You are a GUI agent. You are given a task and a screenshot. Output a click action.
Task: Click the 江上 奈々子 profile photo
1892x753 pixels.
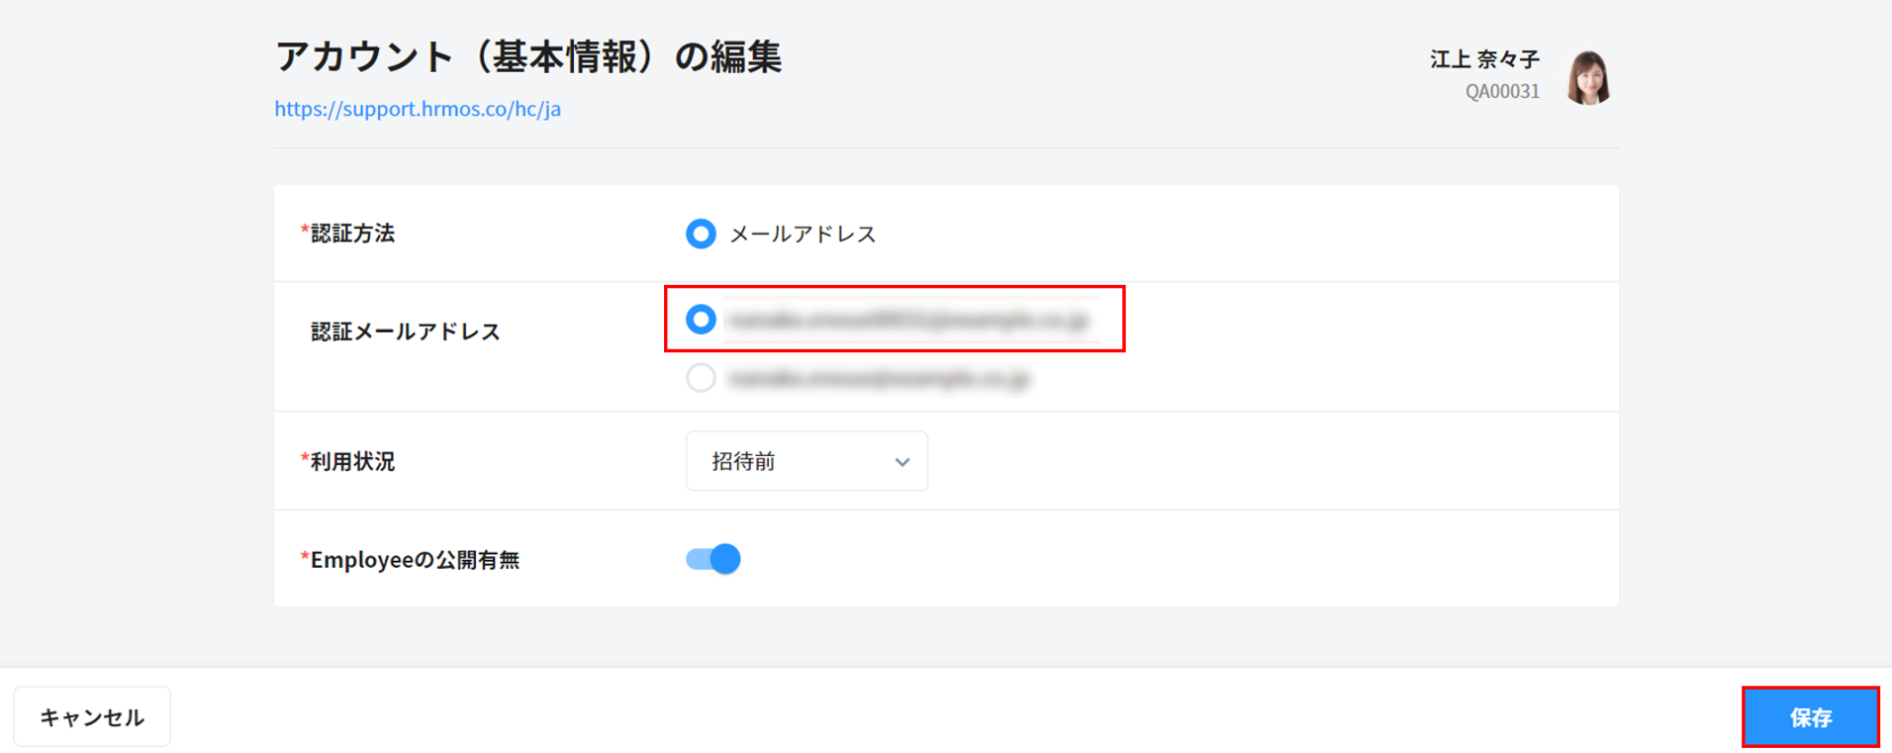pyautogui.click(x=1588, y=77)
